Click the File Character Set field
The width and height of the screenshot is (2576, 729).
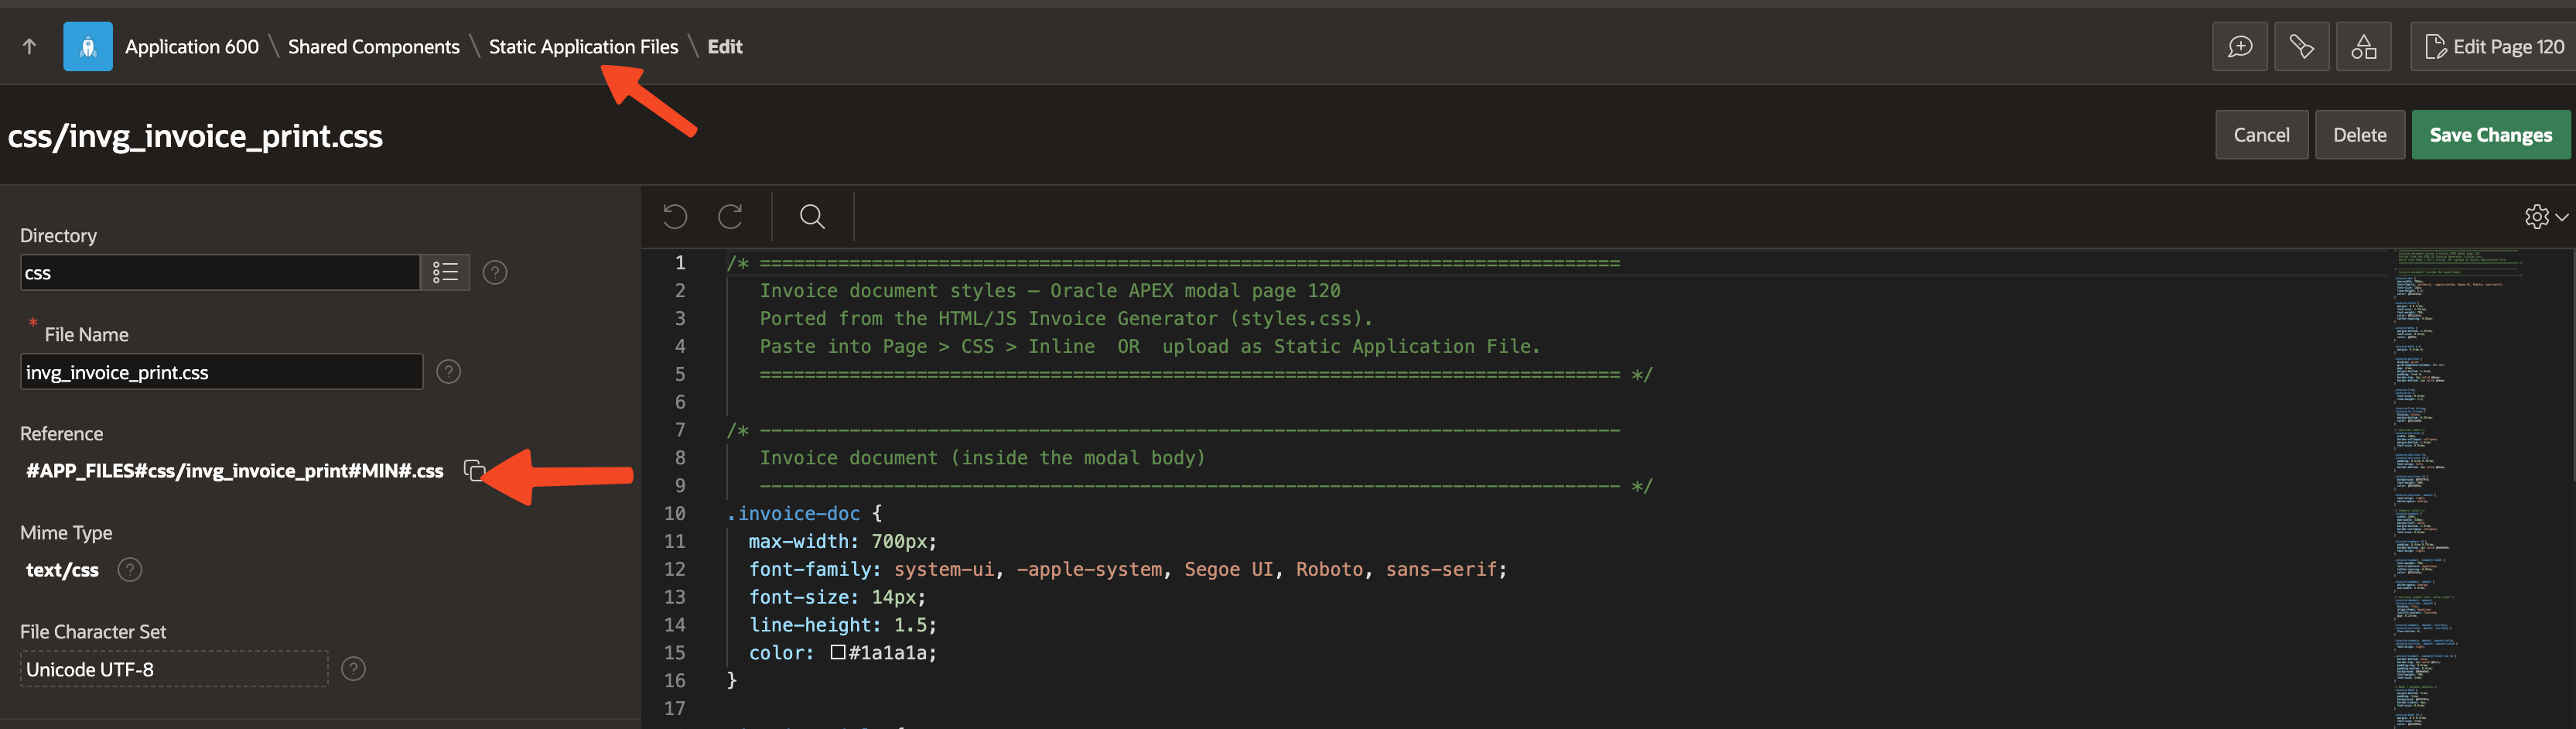[174, 669]
